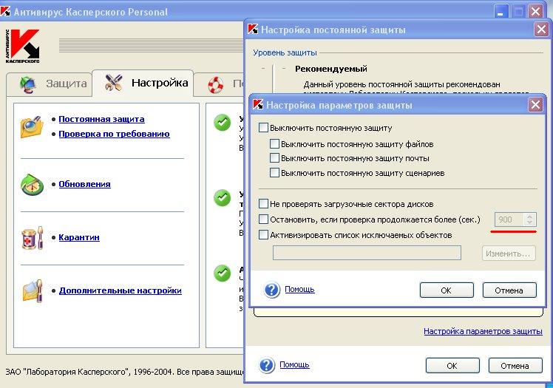Click help question mark icon in inner dialog
The image size is (553, 388).
click(272, 290)
